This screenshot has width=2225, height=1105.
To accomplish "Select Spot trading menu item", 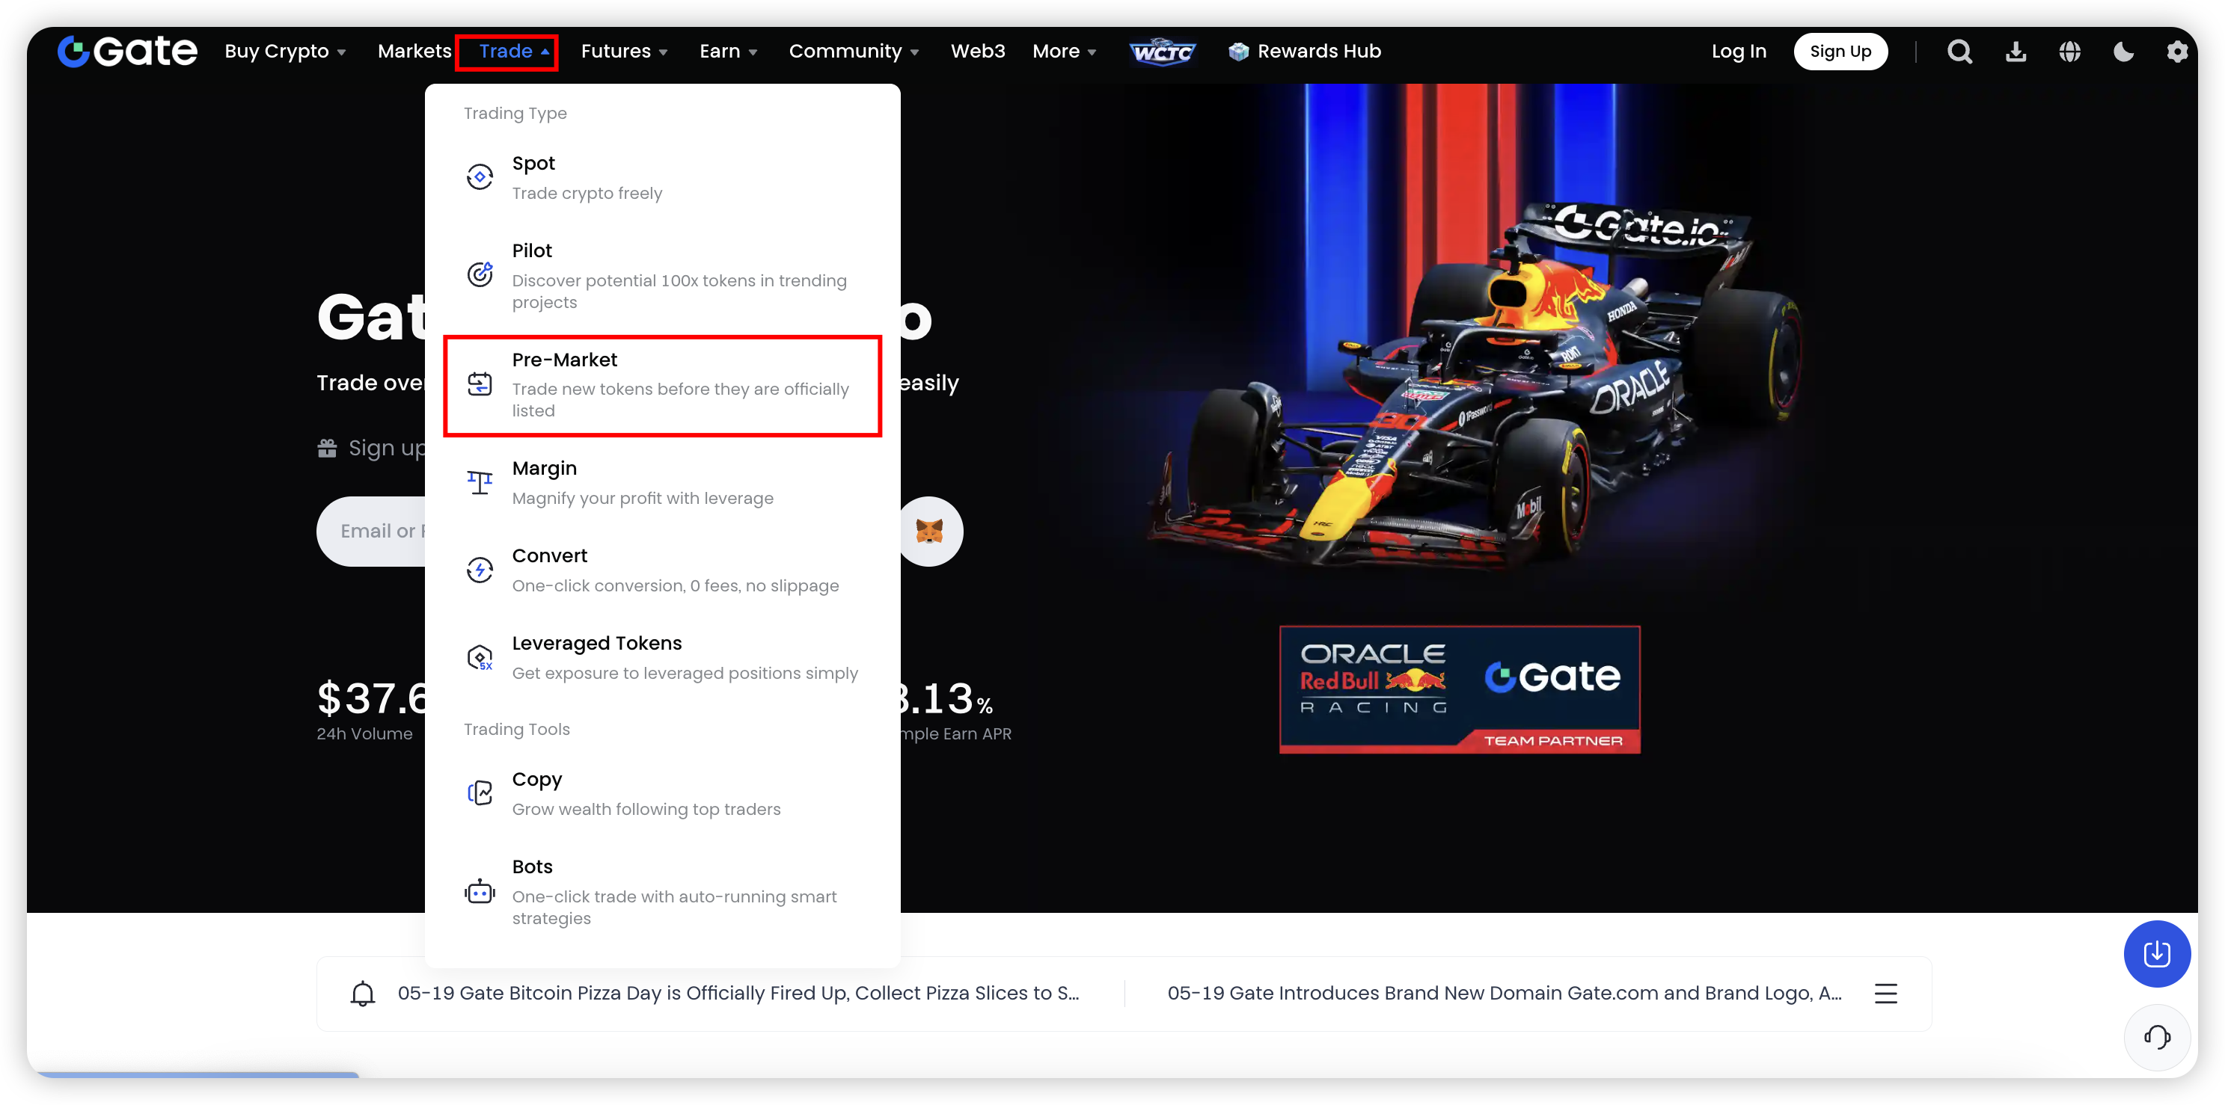I will point(587,177).
